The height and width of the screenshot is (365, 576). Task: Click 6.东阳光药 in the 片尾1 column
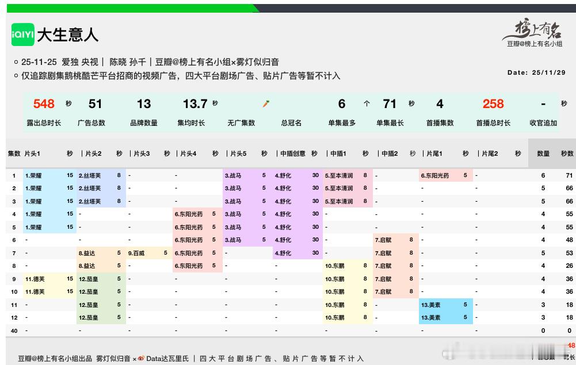coord(435,176)
